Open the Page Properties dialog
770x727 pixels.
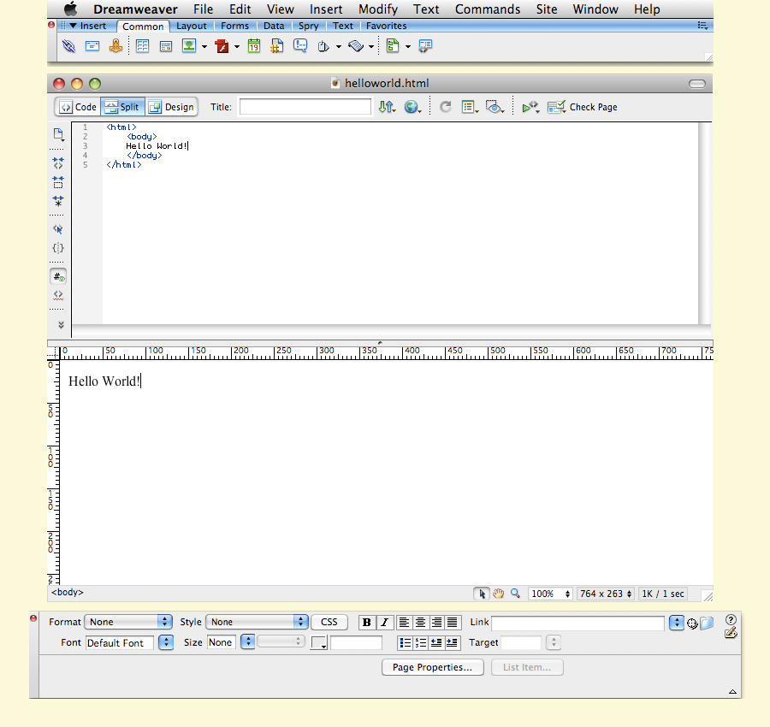pos(432,667)
